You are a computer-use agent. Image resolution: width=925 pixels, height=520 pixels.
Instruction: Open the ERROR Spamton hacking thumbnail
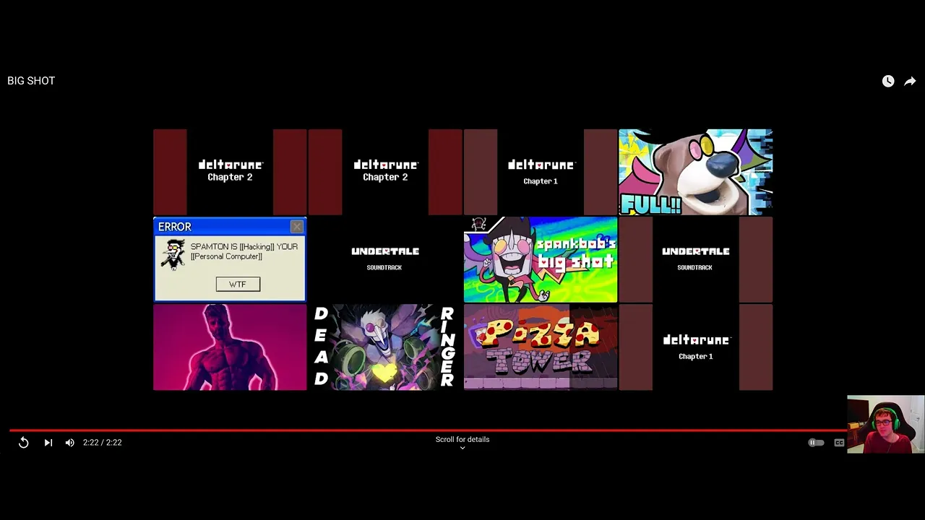[230, 259]
